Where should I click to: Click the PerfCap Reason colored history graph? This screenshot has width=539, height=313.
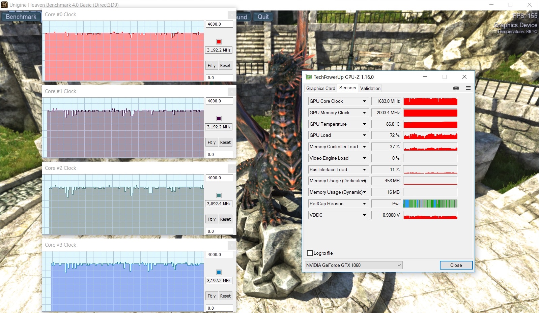tap(430, 204)
